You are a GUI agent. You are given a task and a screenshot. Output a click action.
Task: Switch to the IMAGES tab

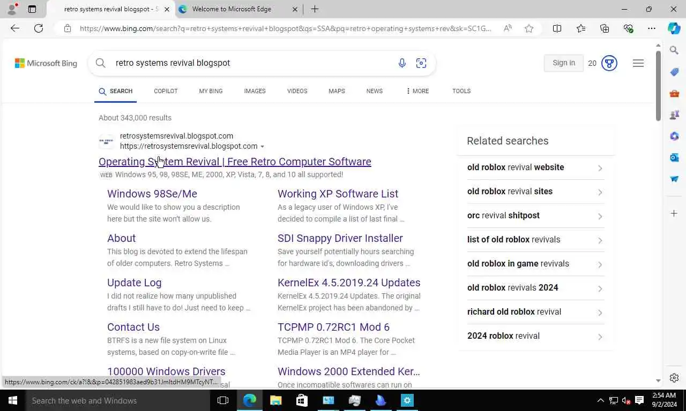[255, 91]
